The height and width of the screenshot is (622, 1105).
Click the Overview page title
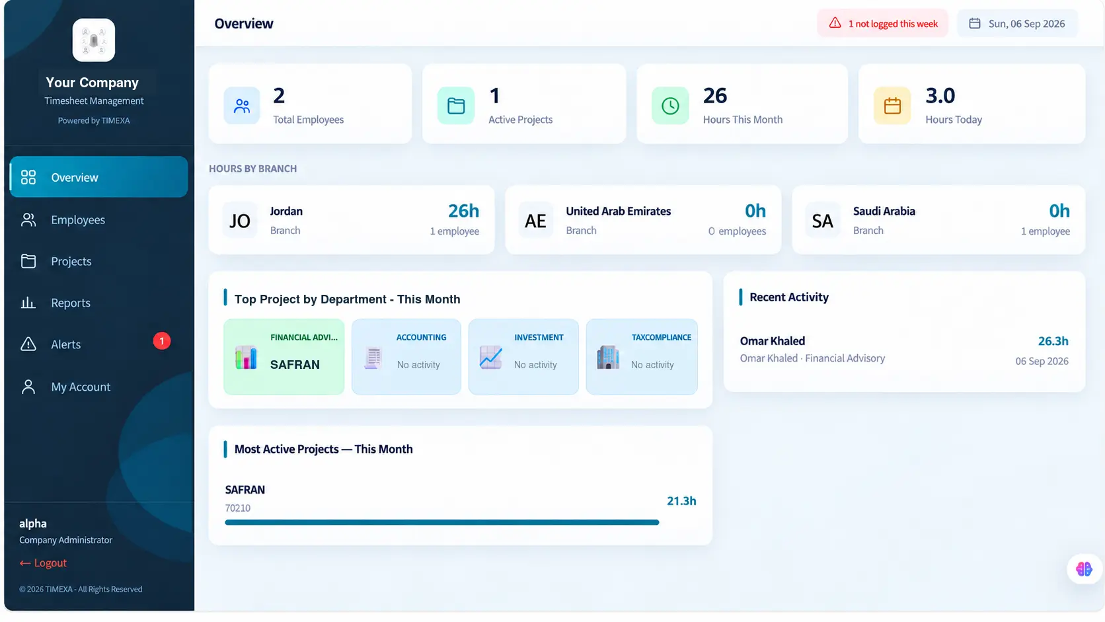244,24
